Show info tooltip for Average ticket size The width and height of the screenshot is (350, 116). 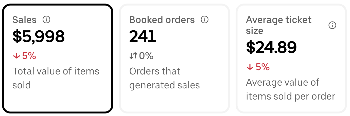point(332,25)
